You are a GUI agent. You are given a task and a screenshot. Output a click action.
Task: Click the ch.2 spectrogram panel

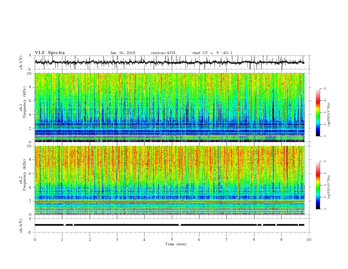[x=169, y=180]
